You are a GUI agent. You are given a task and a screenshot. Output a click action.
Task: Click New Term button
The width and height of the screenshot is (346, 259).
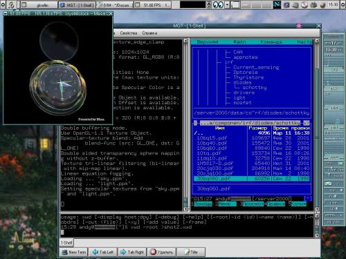click(x=74, y=252)
